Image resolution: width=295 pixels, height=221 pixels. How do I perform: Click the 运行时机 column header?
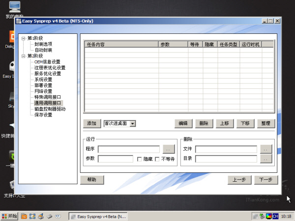click(251, 44)
